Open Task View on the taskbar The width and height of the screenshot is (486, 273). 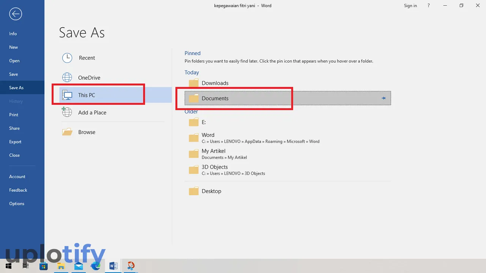[25, 266]
